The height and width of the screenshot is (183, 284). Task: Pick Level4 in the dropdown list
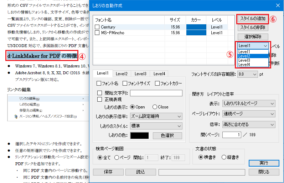click(x=253, y=65)
